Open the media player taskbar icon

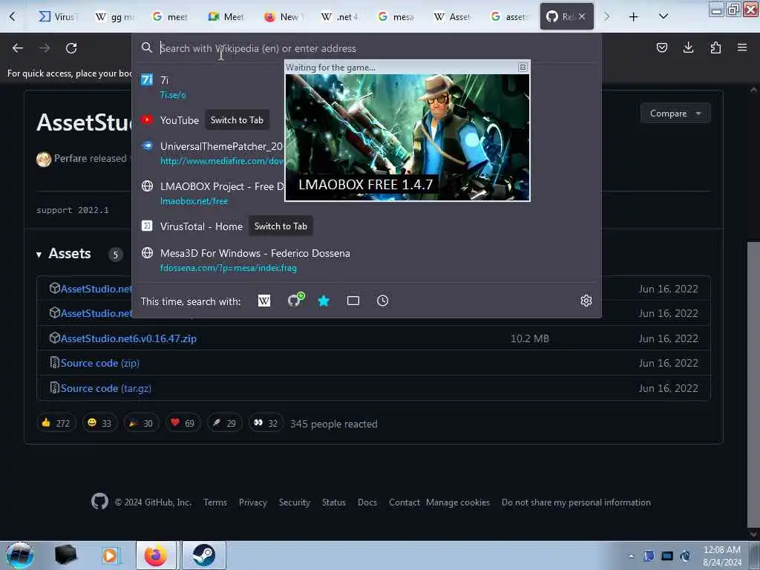click(110, 555)
